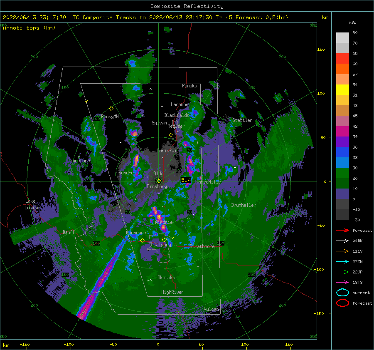Click the Okotoks city label
Viewport: 374px width, 350px height.
coord(166,278)
